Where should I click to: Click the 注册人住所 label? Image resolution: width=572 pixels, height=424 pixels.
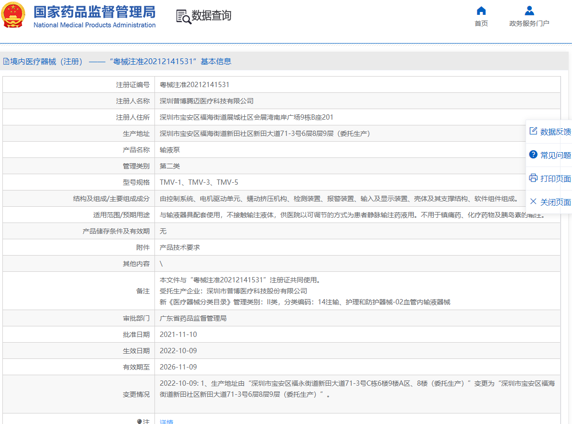click(133, 117)
